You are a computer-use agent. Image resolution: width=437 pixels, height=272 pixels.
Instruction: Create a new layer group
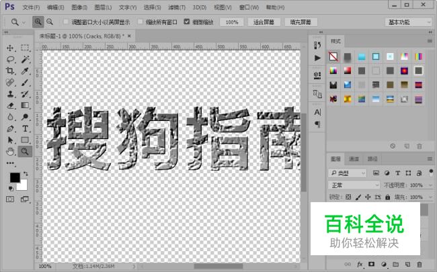[395, 264]
